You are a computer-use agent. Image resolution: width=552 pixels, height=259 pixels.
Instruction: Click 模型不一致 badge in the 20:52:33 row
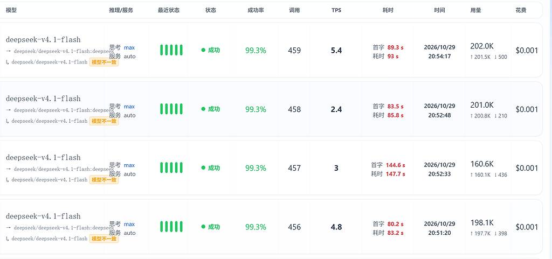[104, 180]
